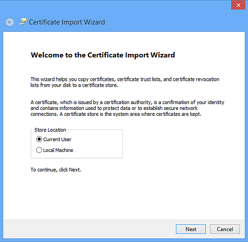The width and height of the screenshot is (248, 242).
Task: Click the "Current User" option label text
Action: (57, 140)
